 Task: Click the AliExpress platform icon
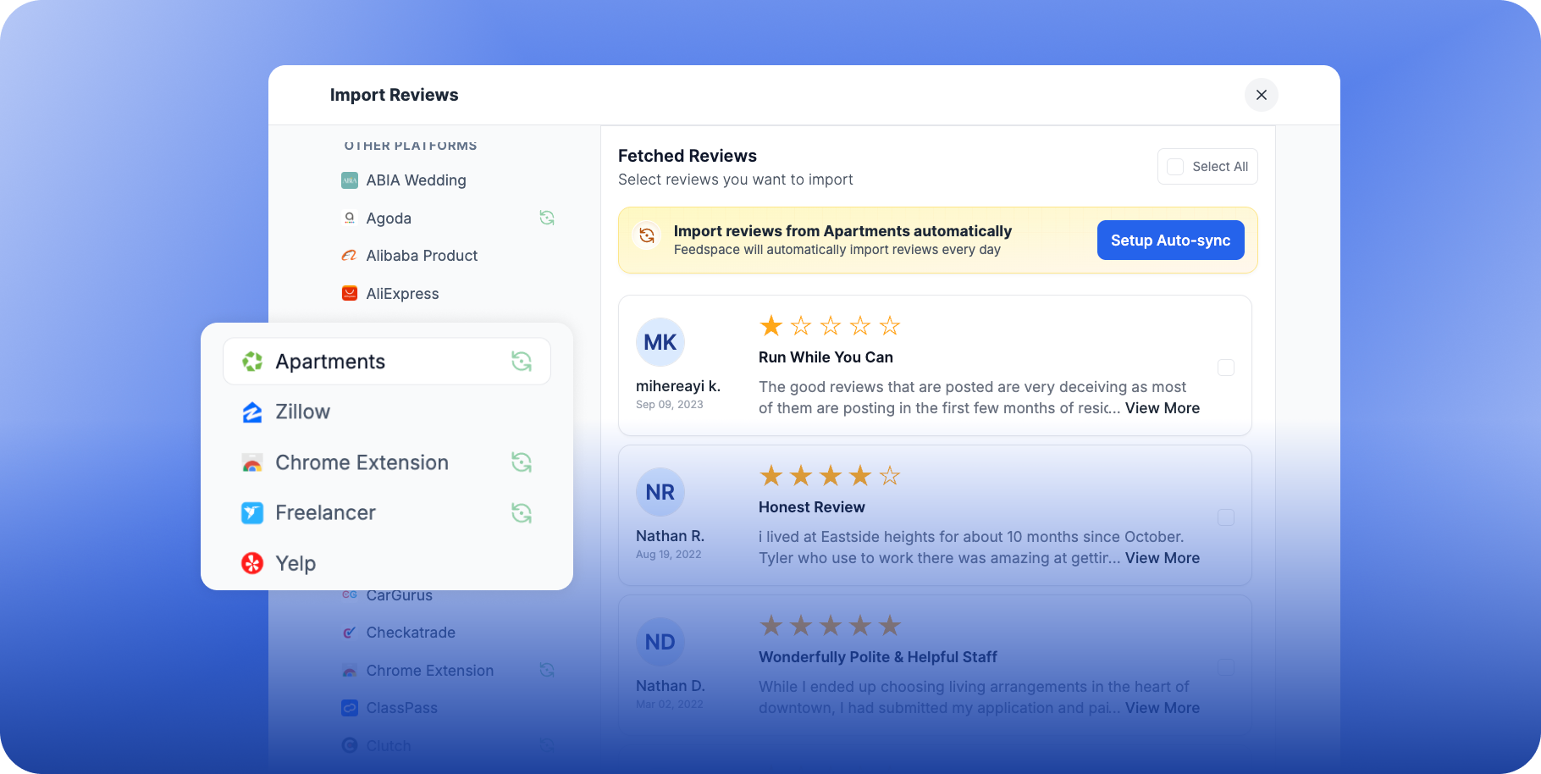pos(349,293)
